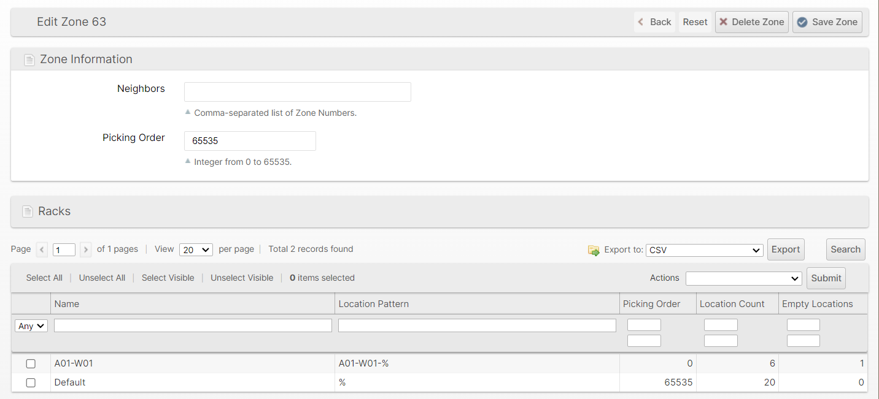879x399 pixels.
Task: Click the previous page arrow icon
Action: coord(42,249)
